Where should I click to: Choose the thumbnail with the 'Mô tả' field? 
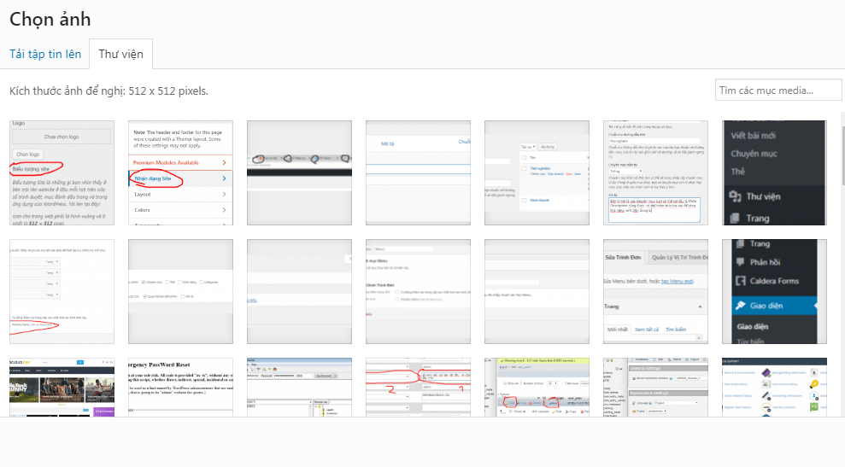(x=418, y=172)
